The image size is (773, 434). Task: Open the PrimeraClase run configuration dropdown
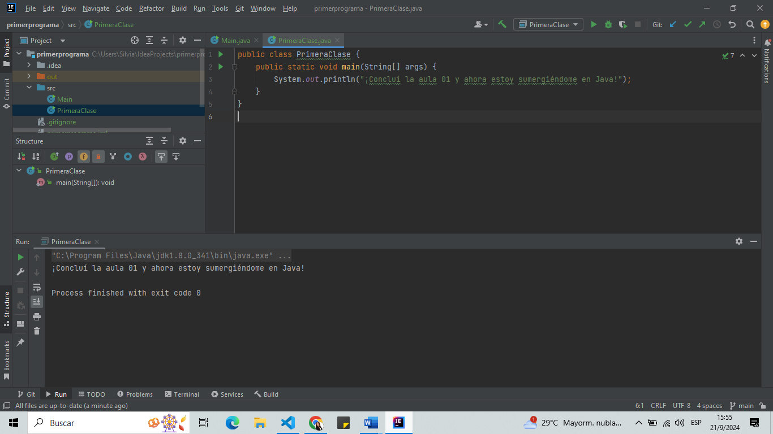point(548,24)
